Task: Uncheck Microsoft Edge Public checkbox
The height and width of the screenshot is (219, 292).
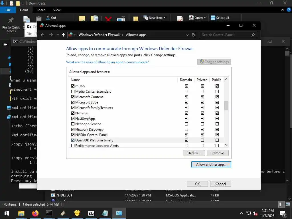Action: point(217,102)
